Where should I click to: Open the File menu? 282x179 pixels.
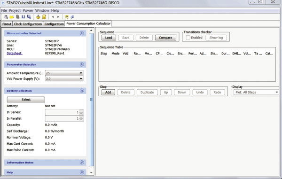4,10
